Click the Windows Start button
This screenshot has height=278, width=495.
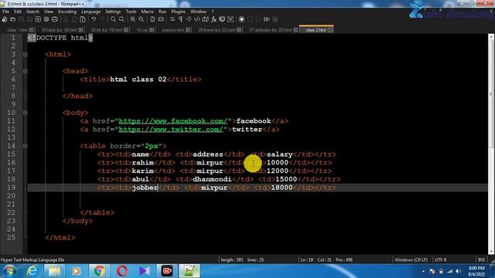[9, 271]
